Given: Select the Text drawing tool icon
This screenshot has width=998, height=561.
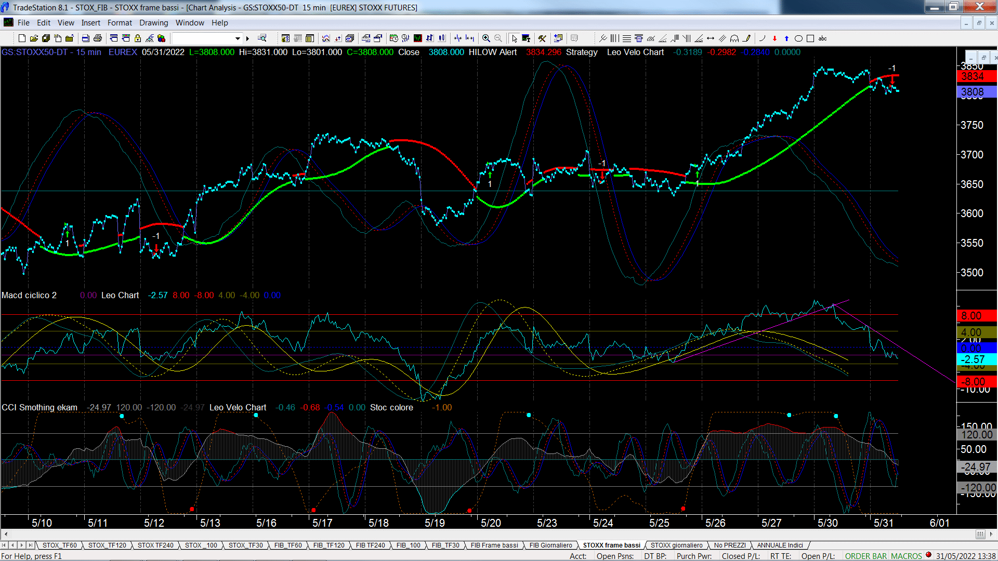Looking at the screenshot, I should (x=526, y=38).
